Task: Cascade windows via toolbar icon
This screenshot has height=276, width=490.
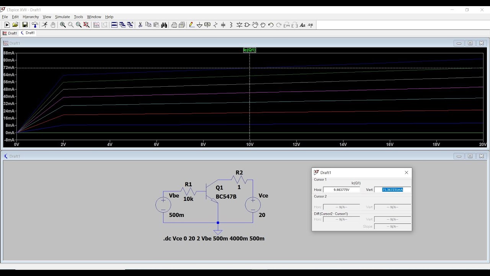Action: (x=122, y=25)
